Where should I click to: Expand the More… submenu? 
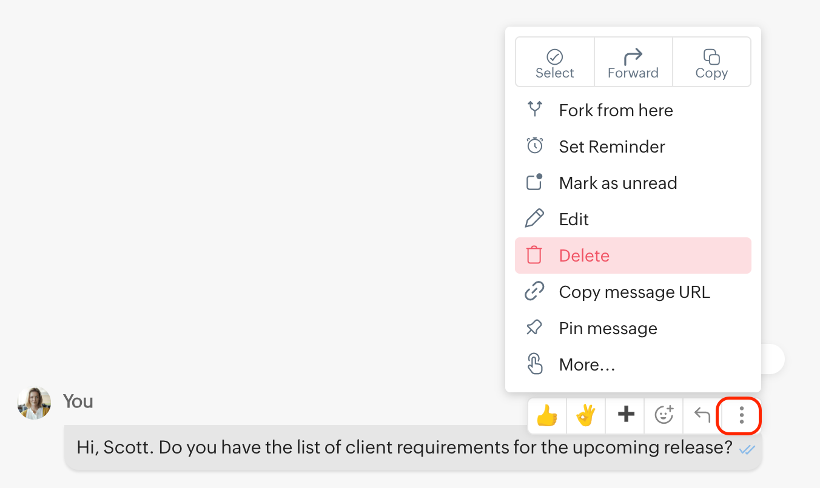(586, 365)
